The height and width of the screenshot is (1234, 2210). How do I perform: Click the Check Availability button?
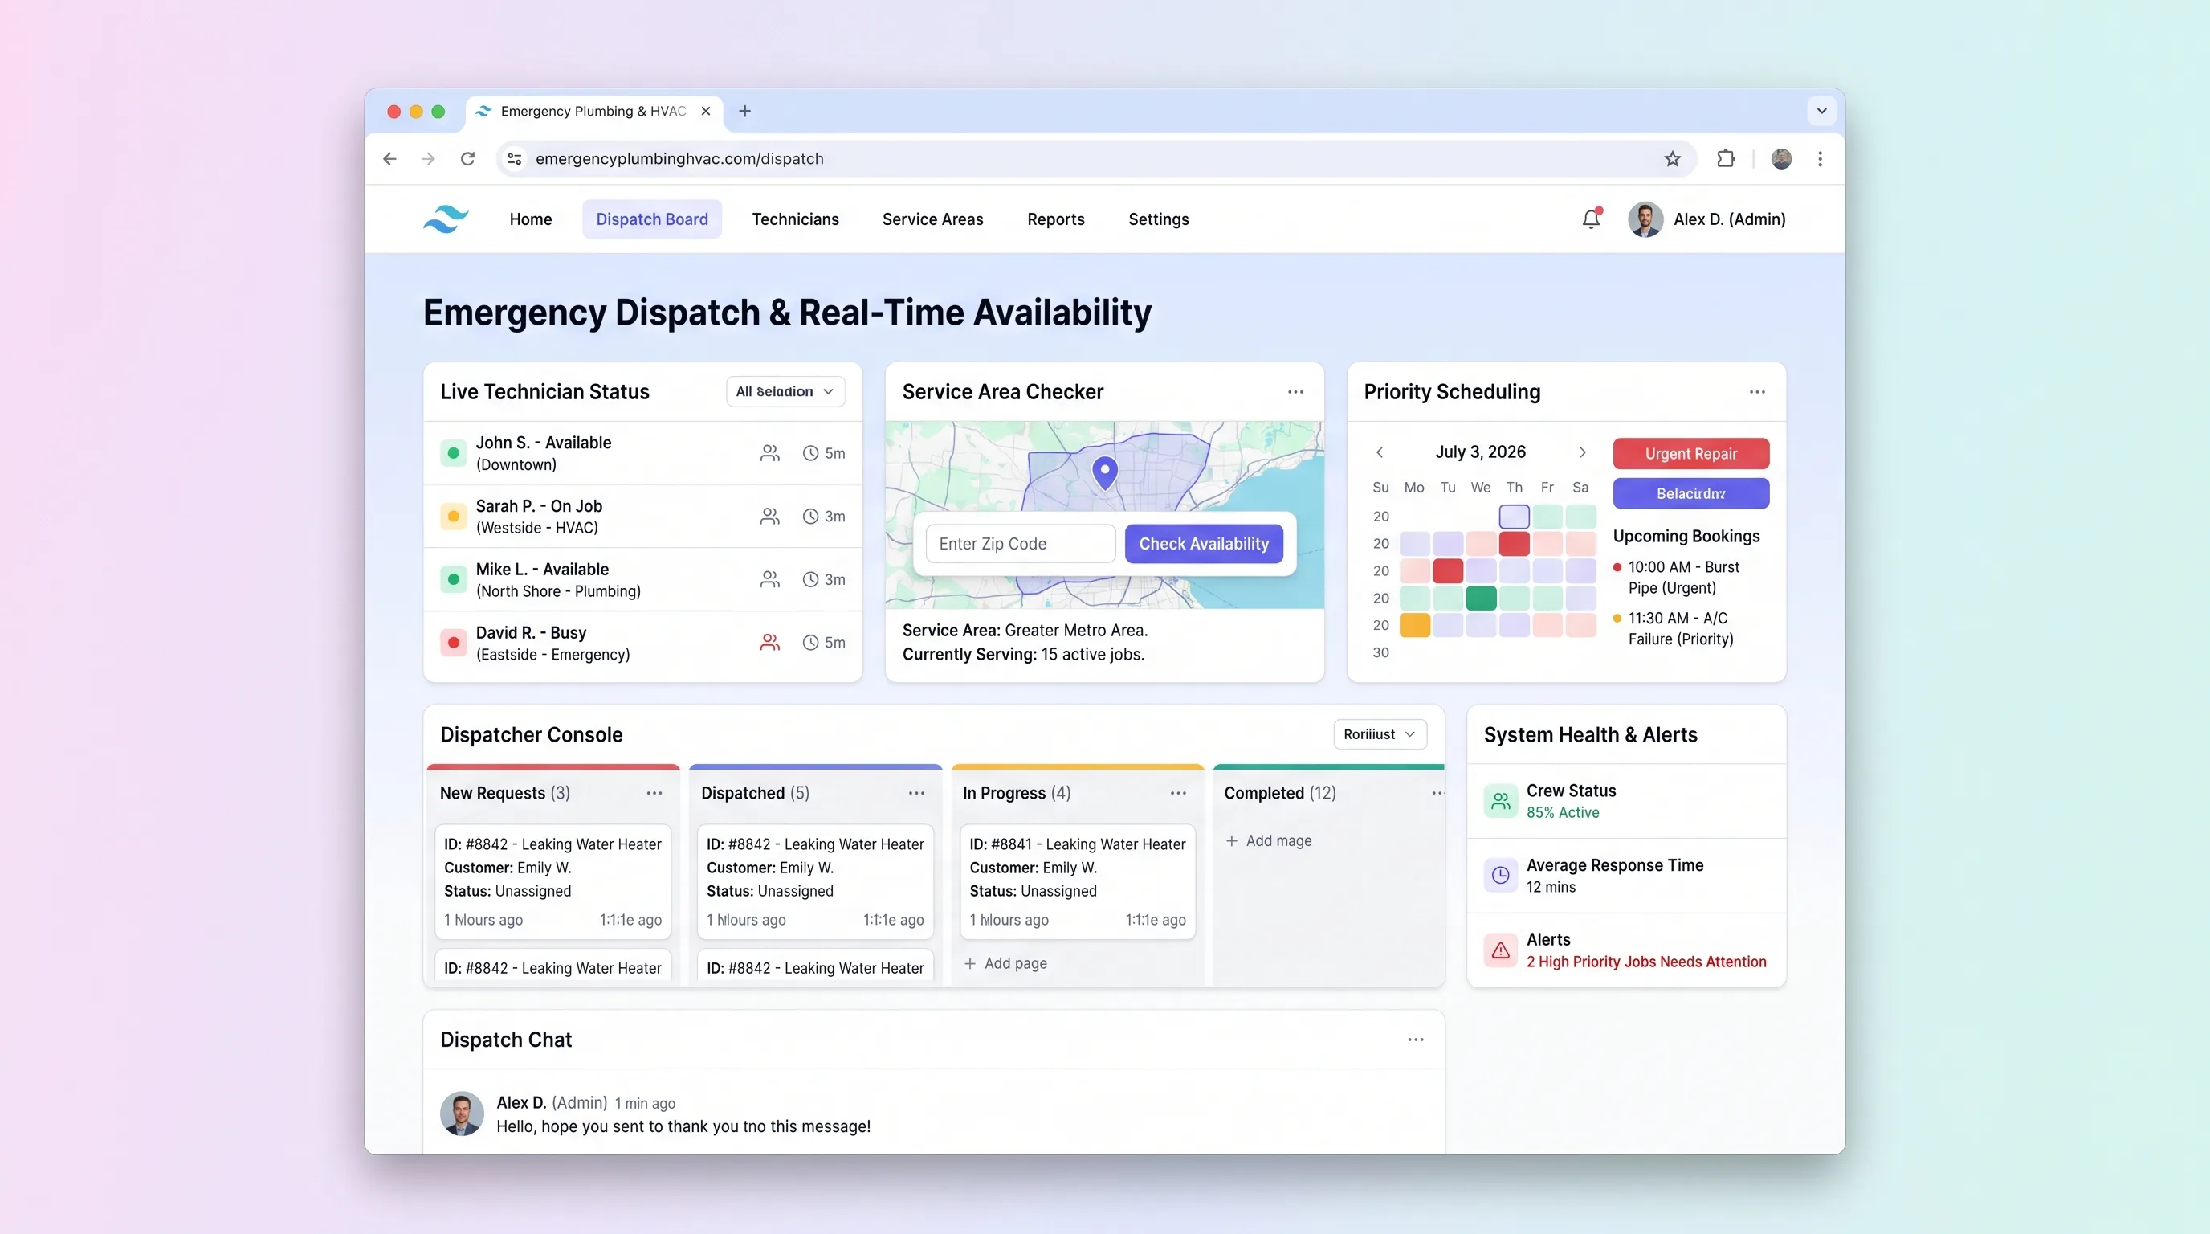1204,544
